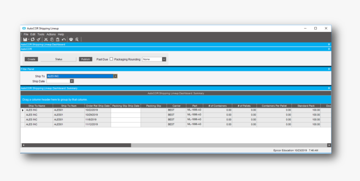Click the Order Rel Ship Date column header
Viewport: 360px width, 181px height.
[98, 106]
